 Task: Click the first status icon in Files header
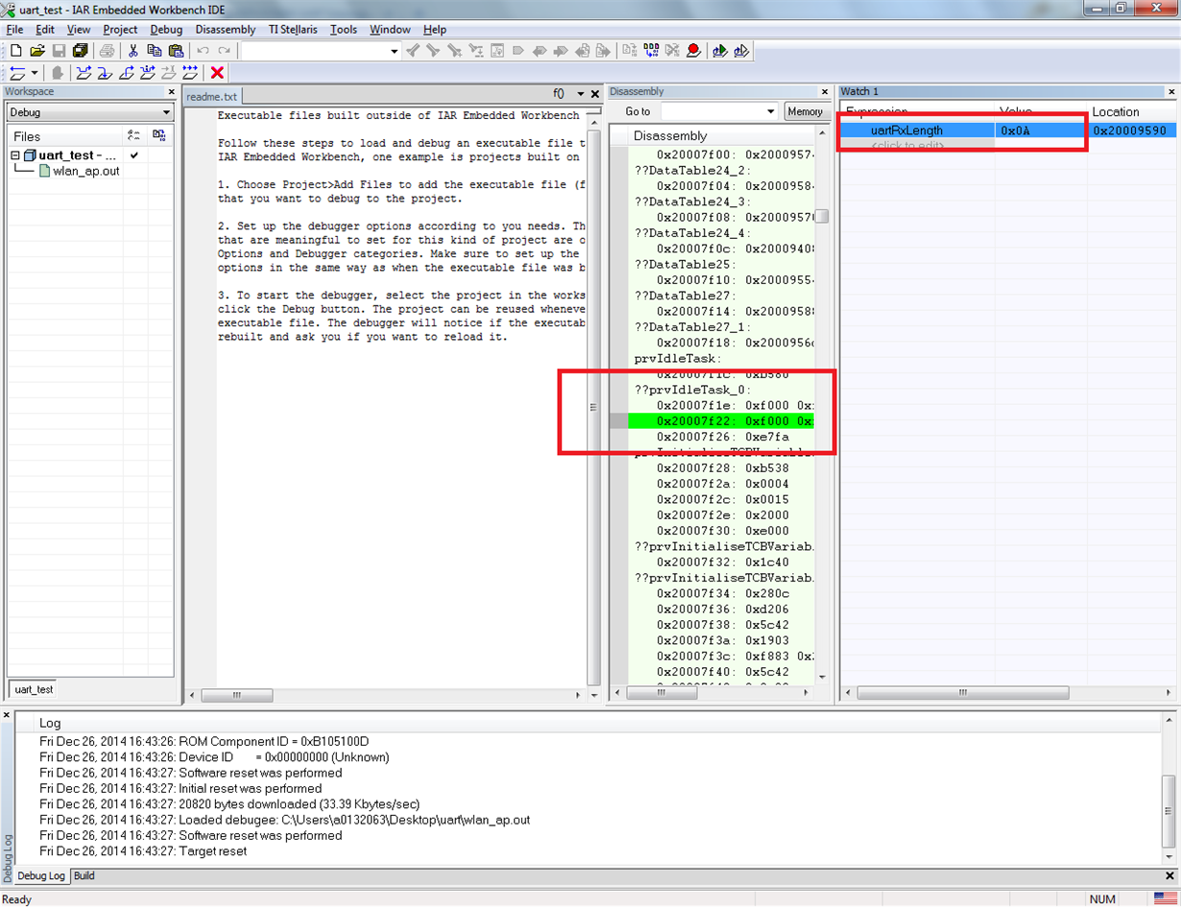(133, 136)
